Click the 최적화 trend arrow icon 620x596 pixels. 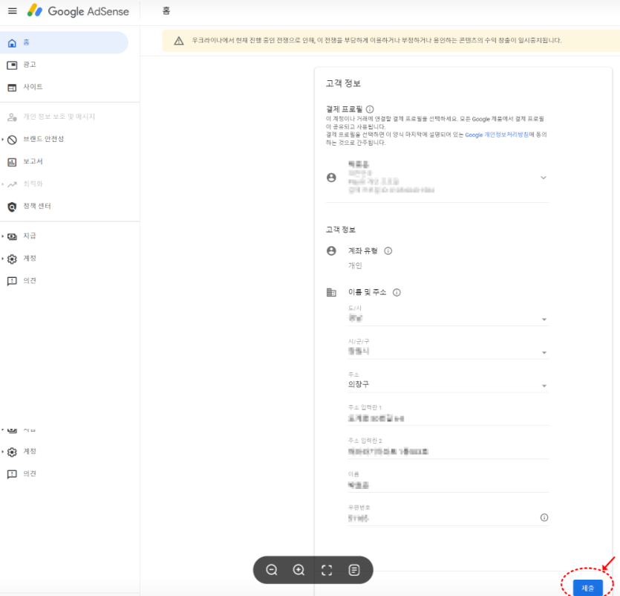pos(13,184)
